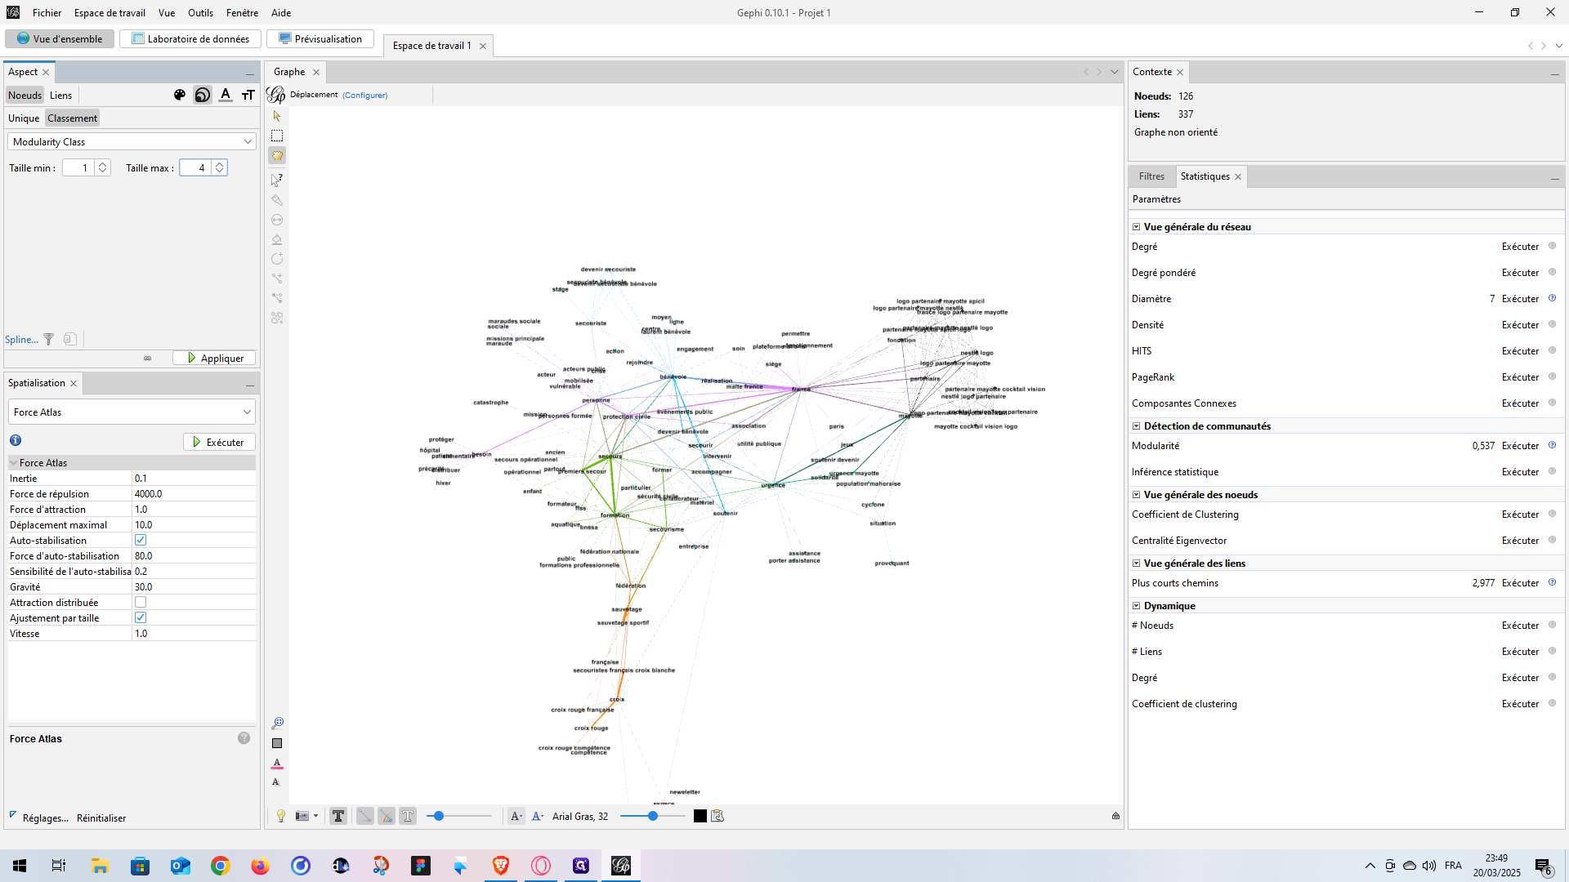Collapse Vue générale des liens section
Viewport: 1569px width, 882px height.
tap(1136, 563)
